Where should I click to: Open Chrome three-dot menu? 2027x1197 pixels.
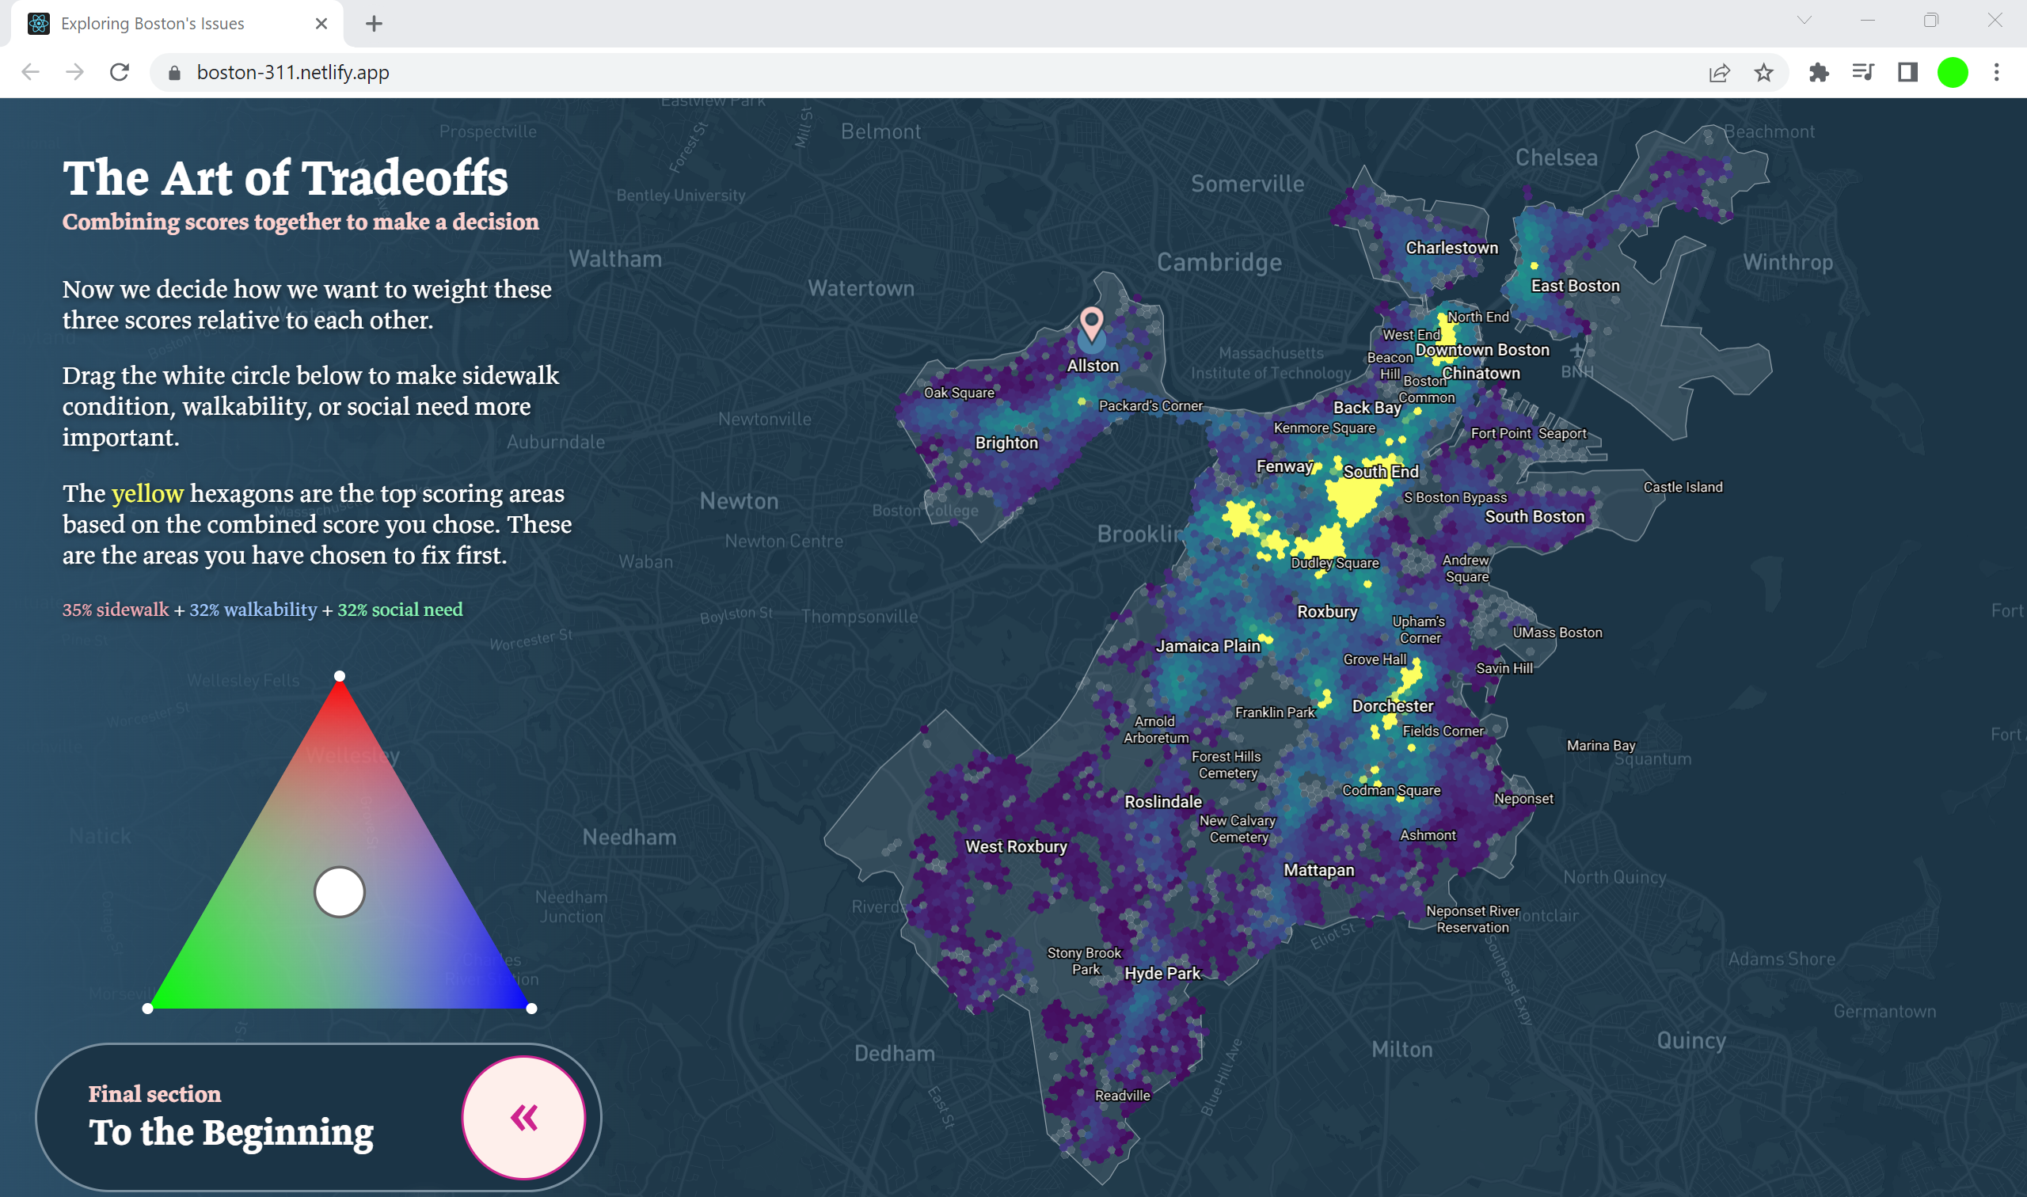coord(1996,73)
